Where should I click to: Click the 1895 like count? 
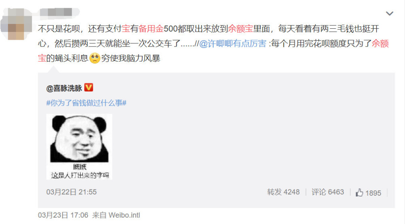[x=373, y=193]
